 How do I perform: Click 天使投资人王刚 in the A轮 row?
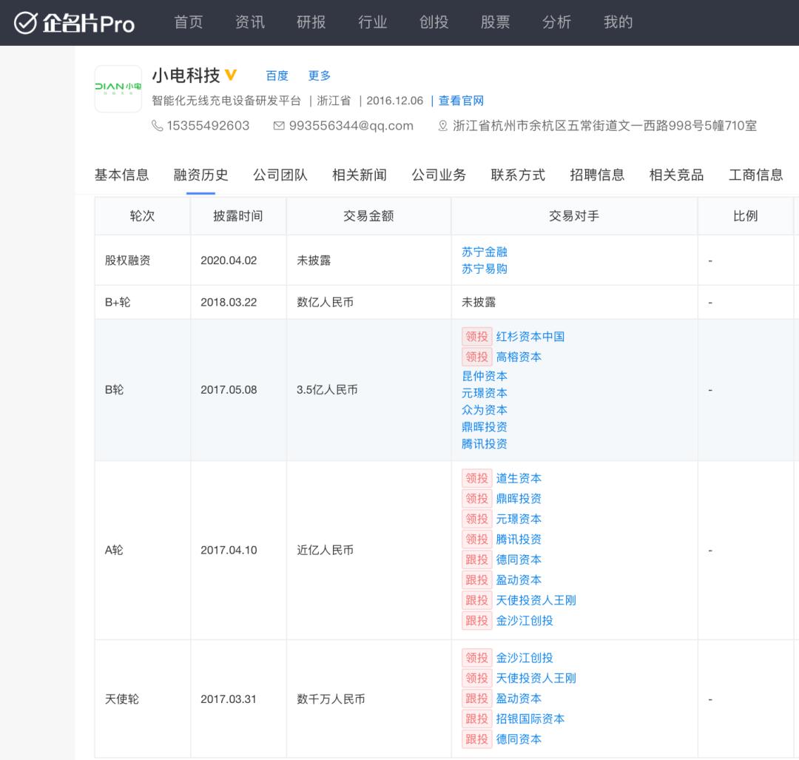536,600
